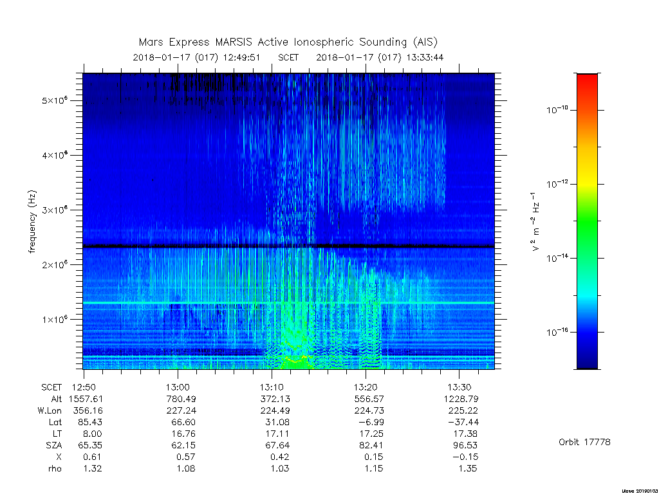Click latitude value 31.08
Image resolution: width=659 pixels, height=494 pixels.
(277, 422)
